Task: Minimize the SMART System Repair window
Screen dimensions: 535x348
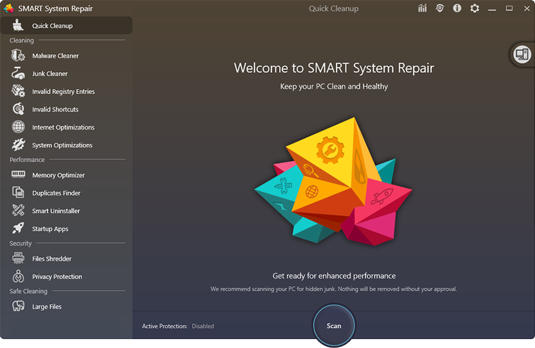Action: click(x=492, y=8)
